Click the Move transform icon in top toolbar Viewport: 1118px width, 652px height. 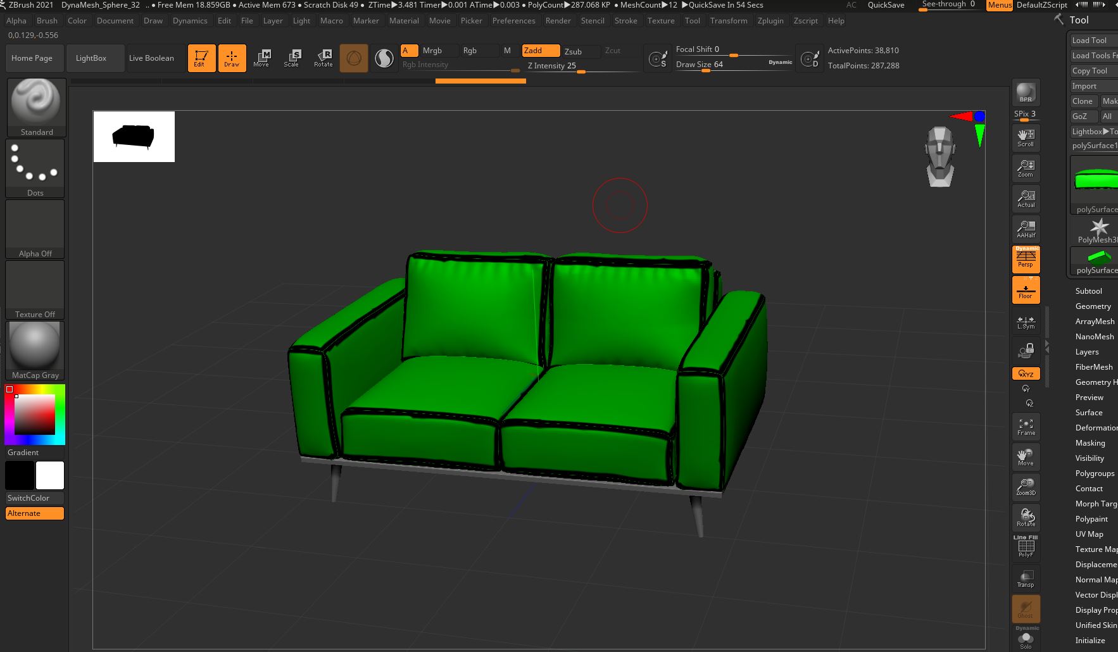[261, 58]
